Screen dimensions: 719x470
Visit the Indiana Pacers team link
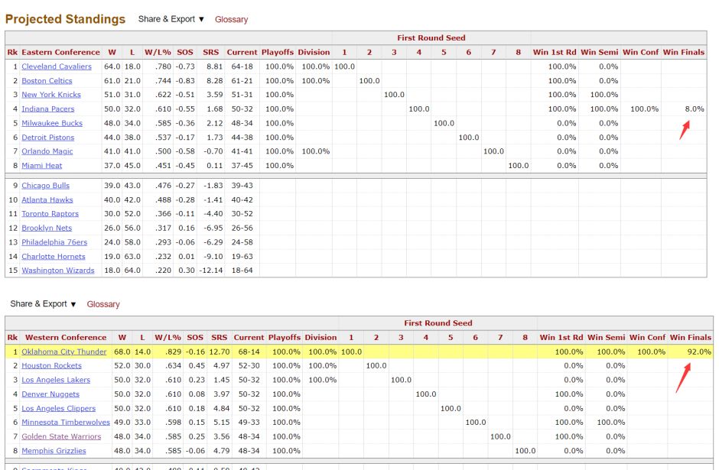point(47,109)
